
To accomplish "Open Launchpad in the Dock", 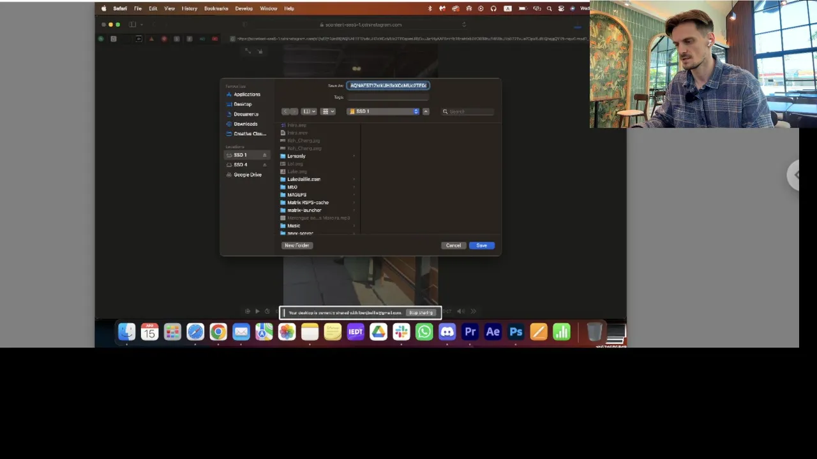I will point(172,331).
